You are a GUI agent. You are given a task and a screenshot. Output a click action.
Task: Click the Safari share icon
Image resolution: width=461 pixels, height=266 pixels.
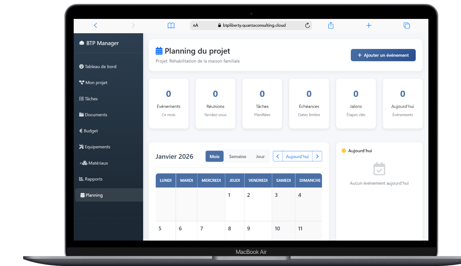331,25
